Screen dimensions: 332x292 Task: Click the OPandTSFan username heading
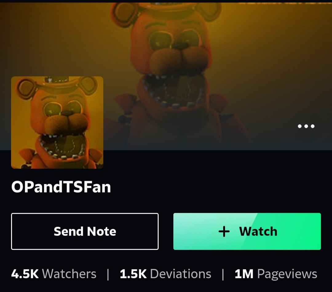pos(61,187)
